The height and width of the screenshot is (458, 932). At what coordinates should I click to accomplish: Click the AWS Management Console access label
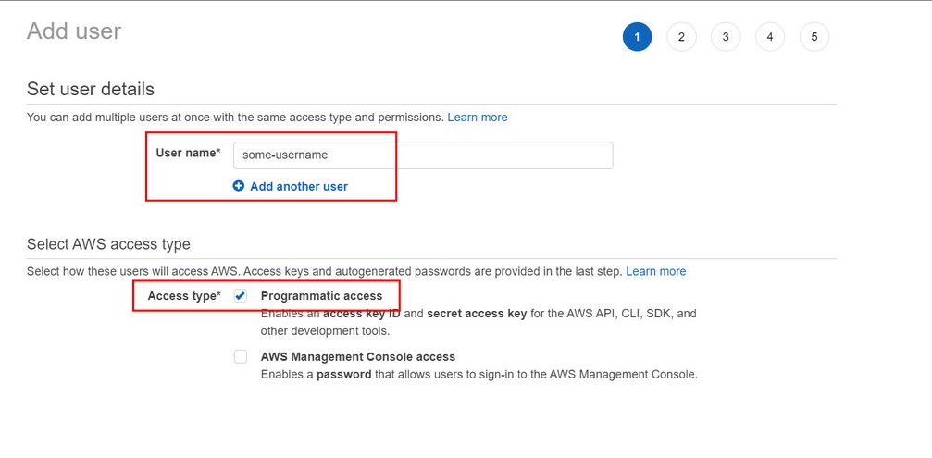click(358, 356)
